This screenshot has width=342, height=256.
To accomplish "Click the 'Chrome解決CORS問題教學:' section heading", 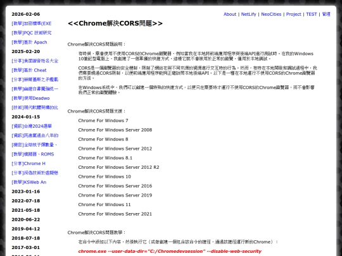I will (97, 233).
